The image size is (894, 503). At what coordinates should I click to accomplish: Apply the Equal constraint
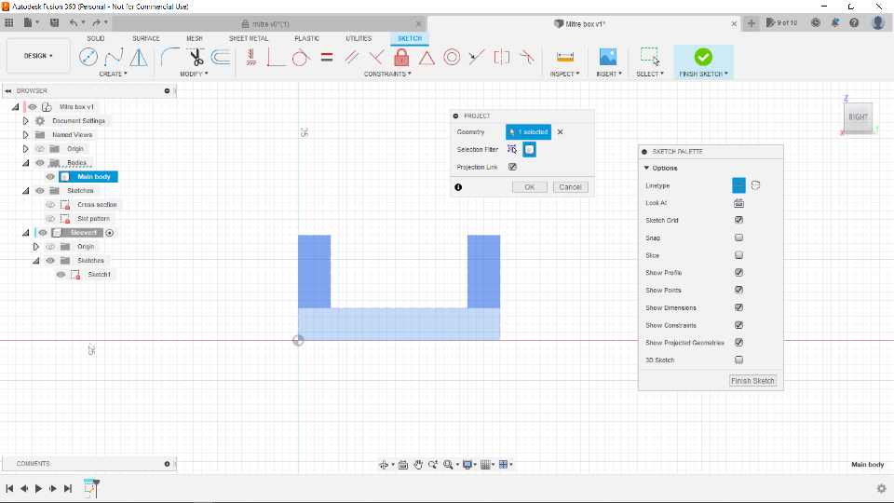[x=327, y=57]
